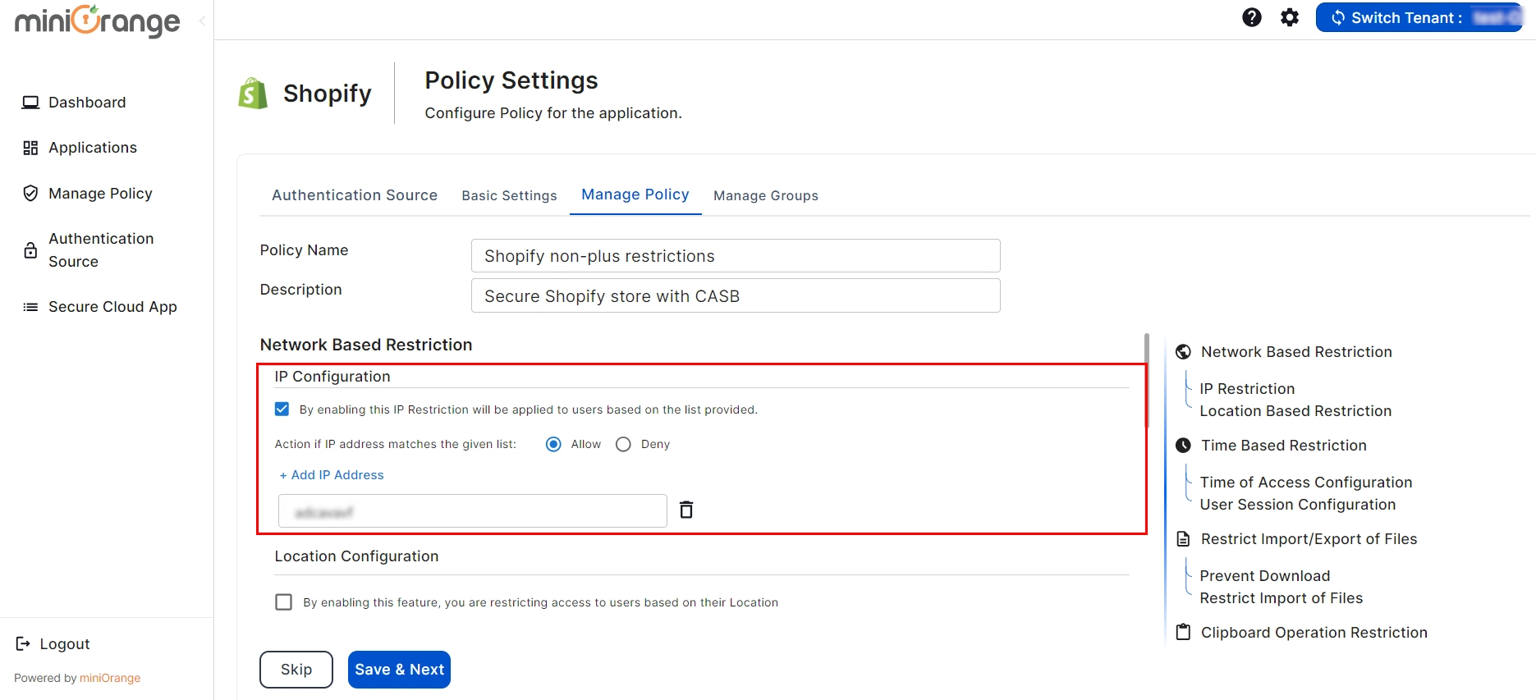Click Logout in the sidebar
The height and width of the screenshot is (700, 1536).
65,644
